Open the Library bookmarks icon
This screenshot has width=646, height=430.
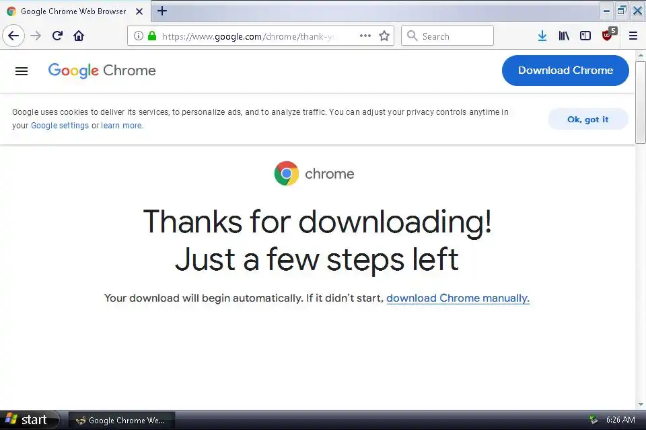coord(564,36)
